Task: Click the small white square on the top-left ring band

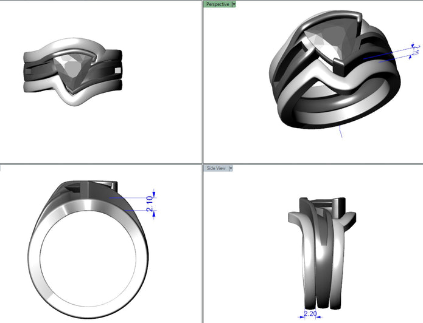Action: (117, 70)
